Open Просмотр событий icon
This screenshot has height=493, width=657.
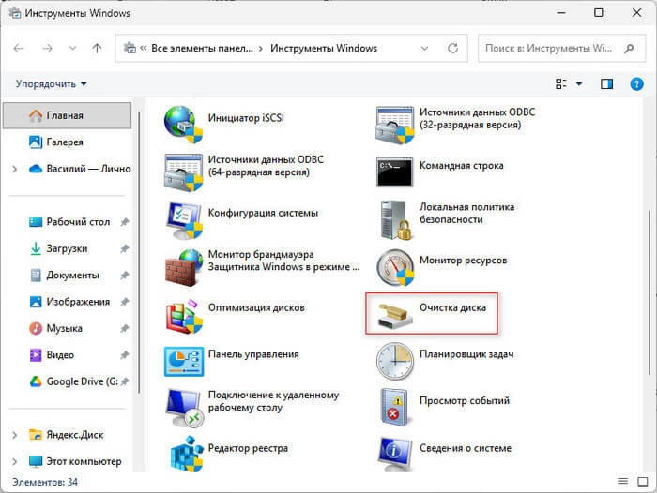pos(393,407)
